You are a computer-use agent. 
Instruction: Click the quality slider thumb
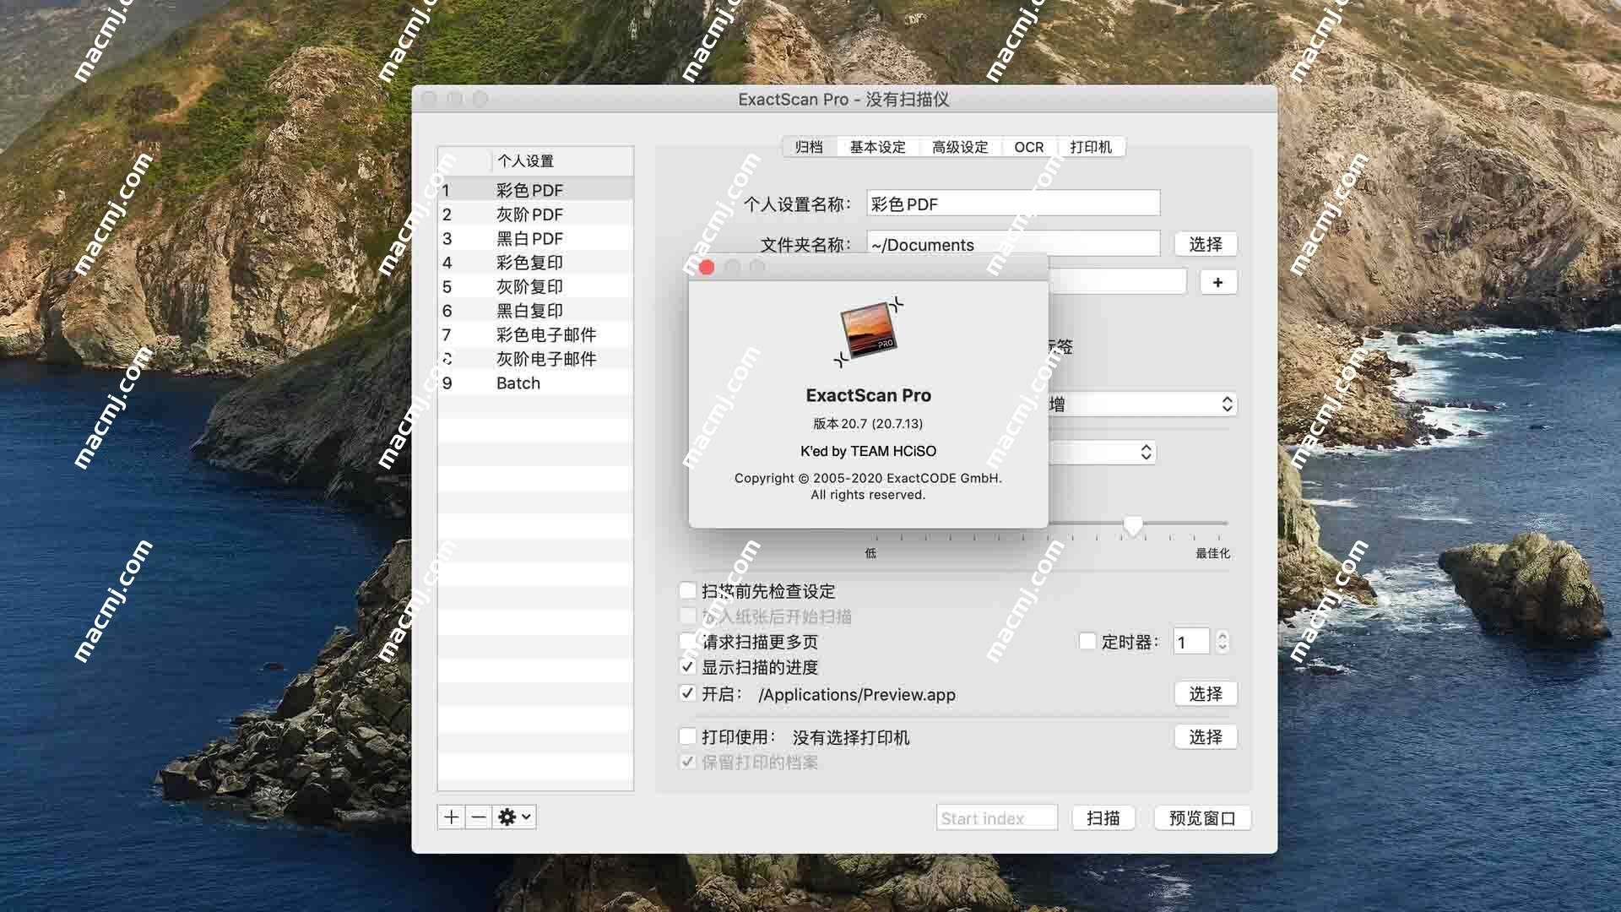coord(1133,526)
